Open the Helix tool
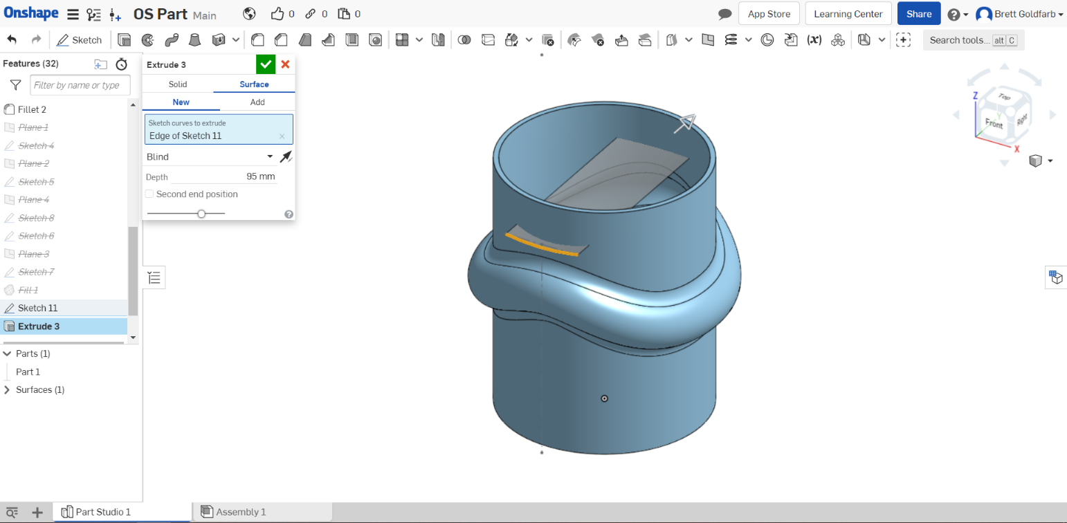 pos(767,39)
